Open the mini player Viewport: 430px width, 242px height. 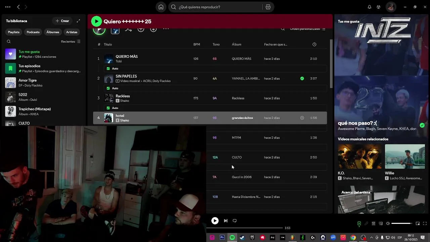418,224
